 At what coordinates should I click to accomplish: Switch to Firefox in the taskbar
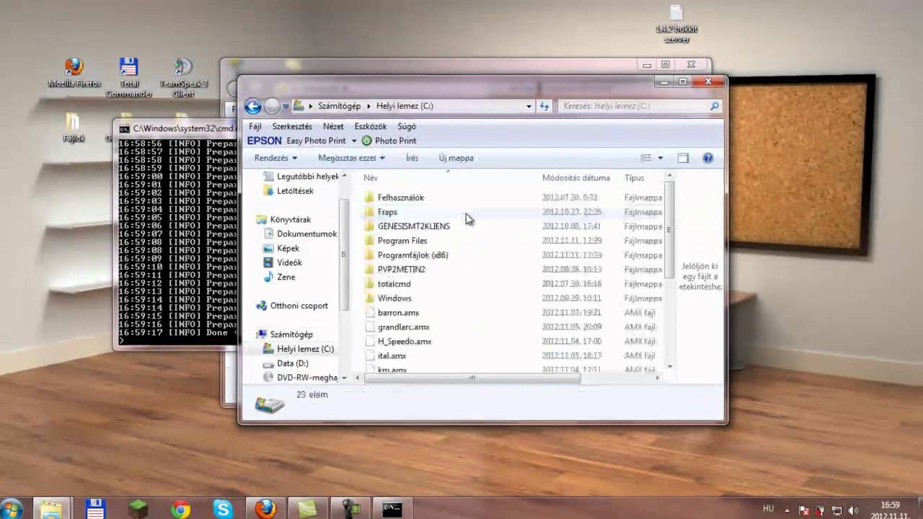(x=265, y=509)
